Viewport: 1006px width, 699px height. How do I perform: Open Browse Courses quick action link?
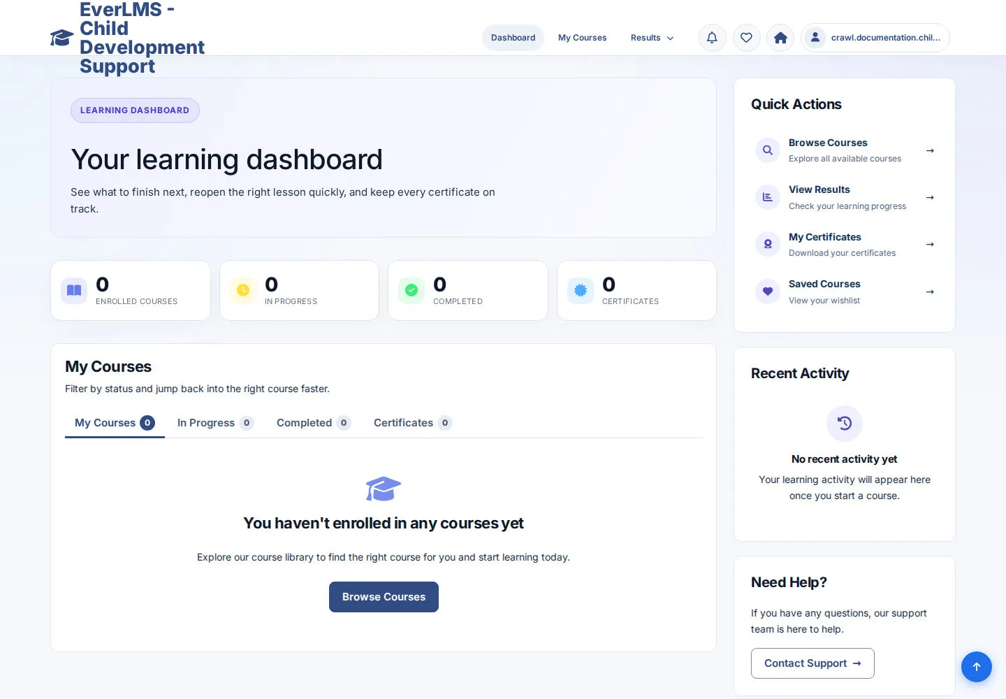[x=845, y=150]
